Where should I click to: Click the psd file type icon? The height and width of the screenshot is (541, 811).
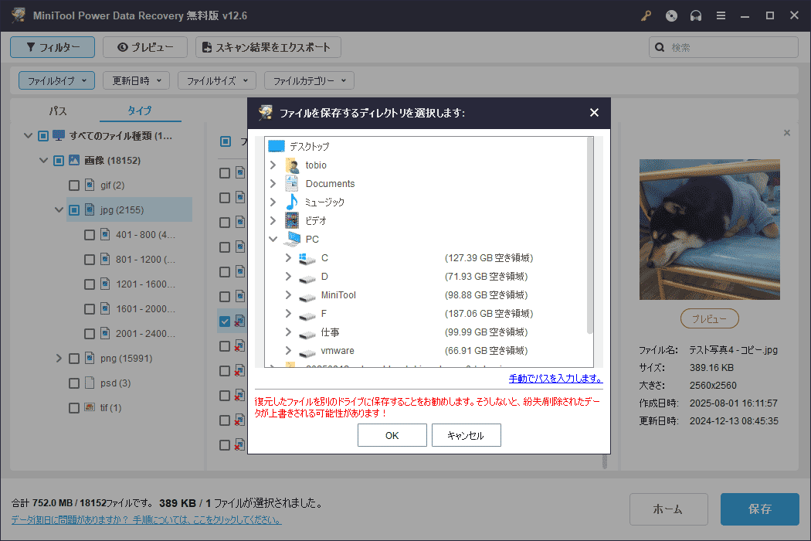90,383
